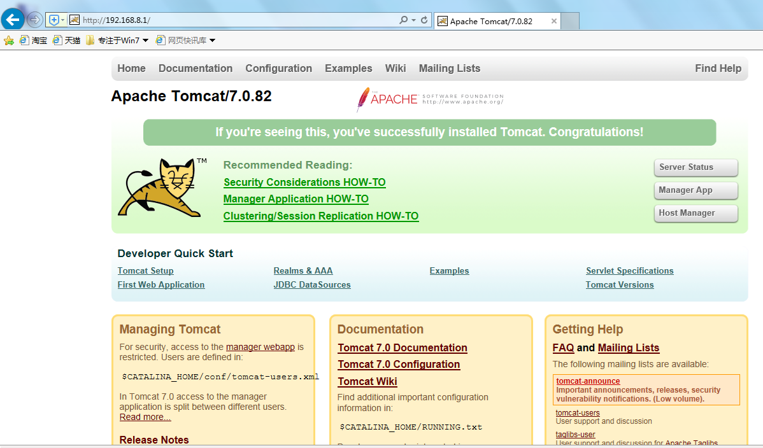Click the Server Status button
Viewport: 763px width, 448px height.
696,167
